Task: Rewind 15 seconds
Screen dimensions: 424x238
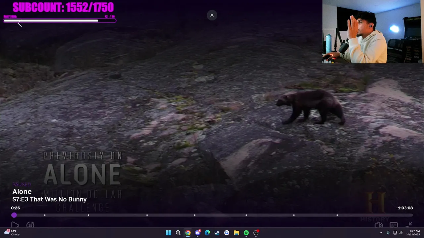Action: 30,225
